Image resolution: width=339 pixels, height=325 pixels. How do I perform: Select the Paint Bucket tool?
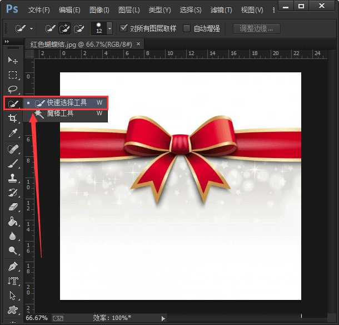(13, 221)
